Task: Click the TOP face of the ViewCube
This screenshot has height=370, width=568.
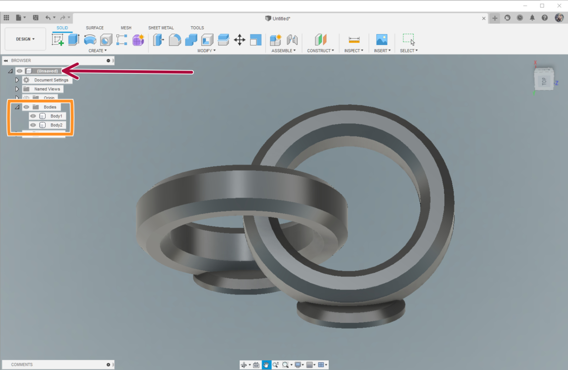Action: point(544,81)
